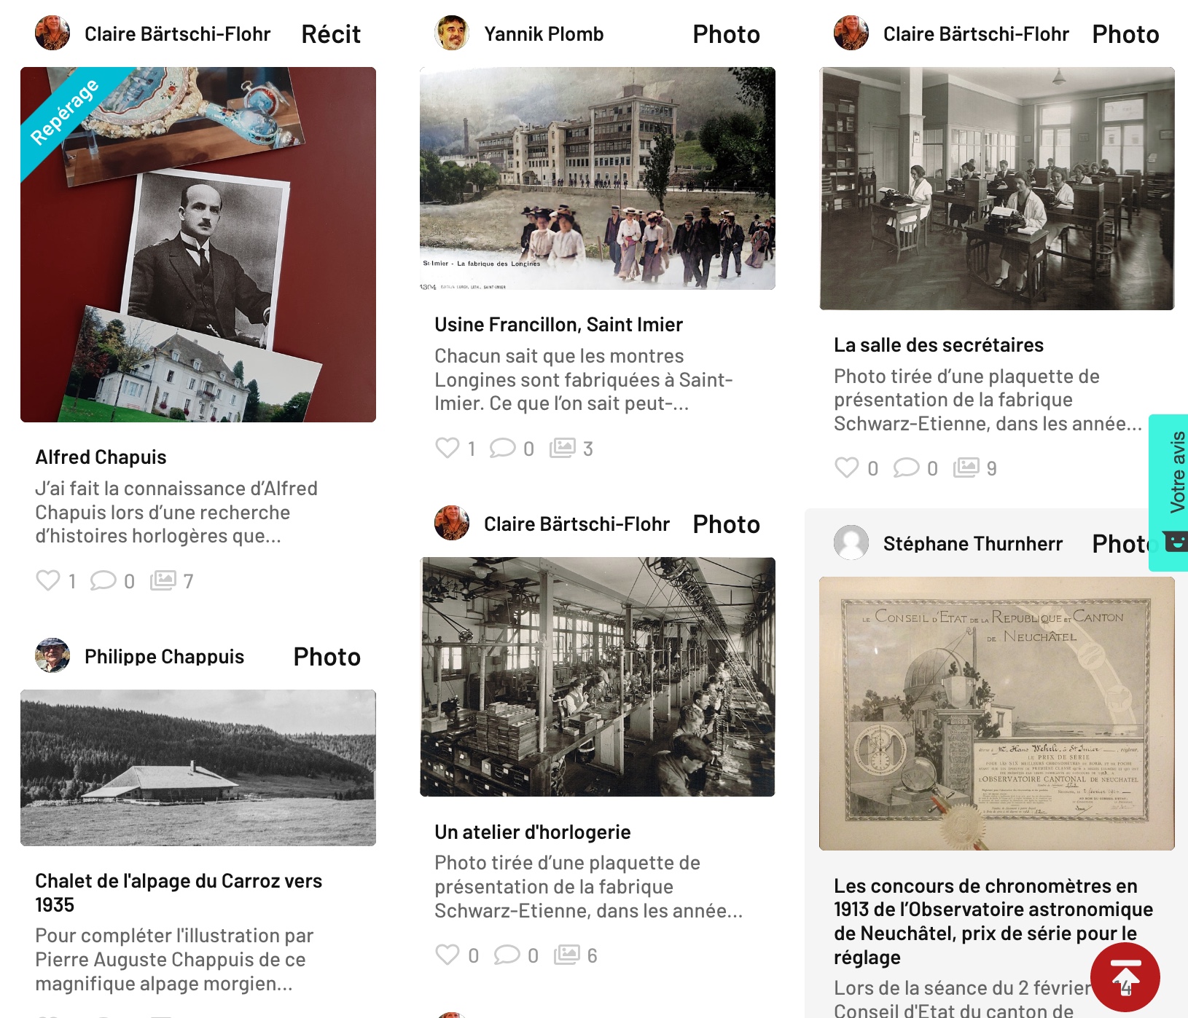Open the Neuchâtel chronometer diploma image

tap(997, 714)
